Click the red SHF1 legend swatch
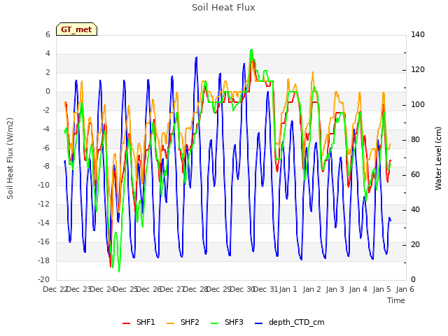The height and width of the screenshot is (336, 448). [x=126, y=323]
